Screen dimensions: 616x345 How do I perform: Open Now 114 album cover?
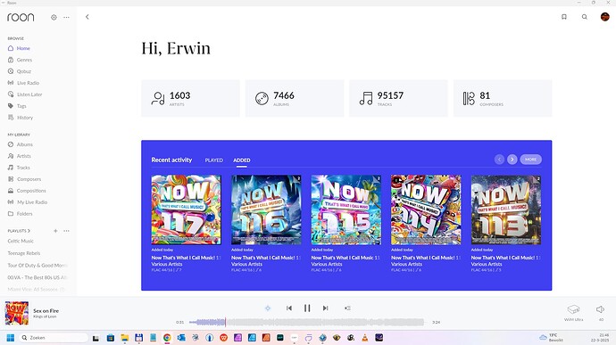coord(426,209)
